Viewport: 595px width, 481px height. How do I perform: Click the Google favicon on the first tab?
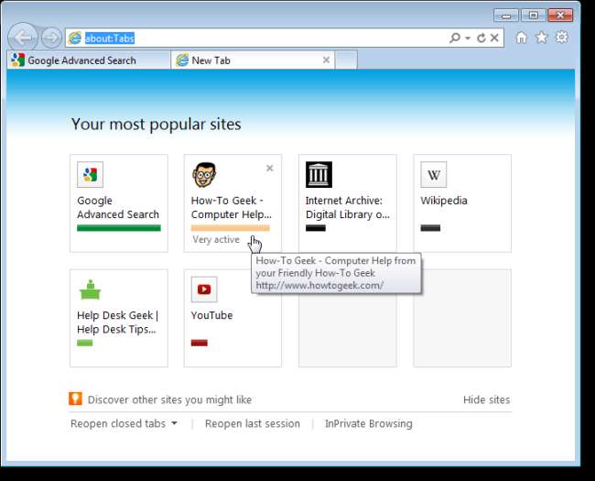(x=17, y=60)
